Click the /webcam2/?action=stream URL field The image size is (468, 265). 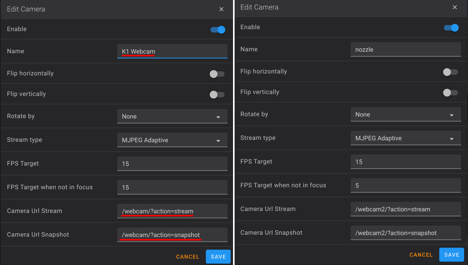pos(406,209)
